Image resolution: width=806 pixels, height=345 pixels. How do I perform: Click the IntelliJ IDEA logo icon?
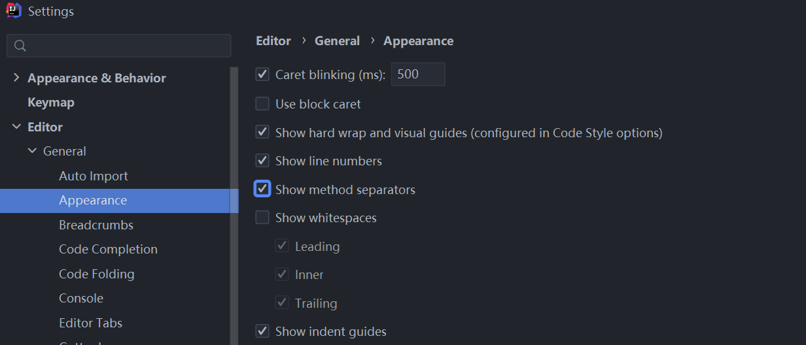click(x=14, y=11)
